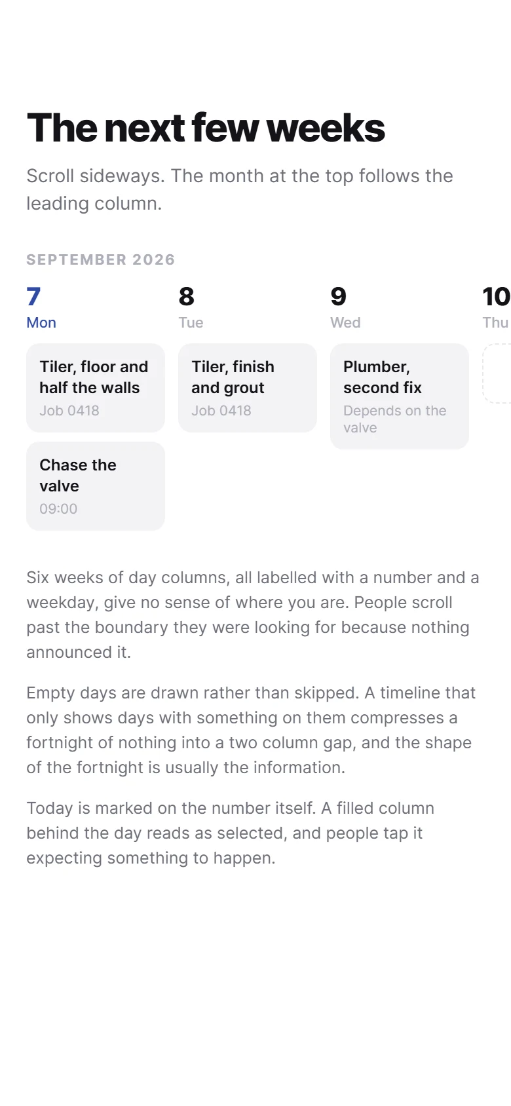Click the Thu weekday label
Screen dimensions: 511x1106
click(x=496, y=322)
